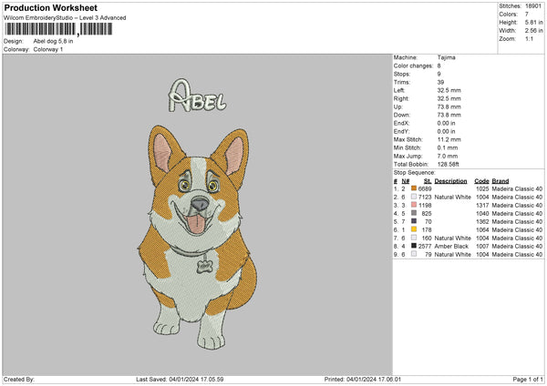547x386 pixels.
Task: Select the Amber Black description text
Action: pos(452,246)
